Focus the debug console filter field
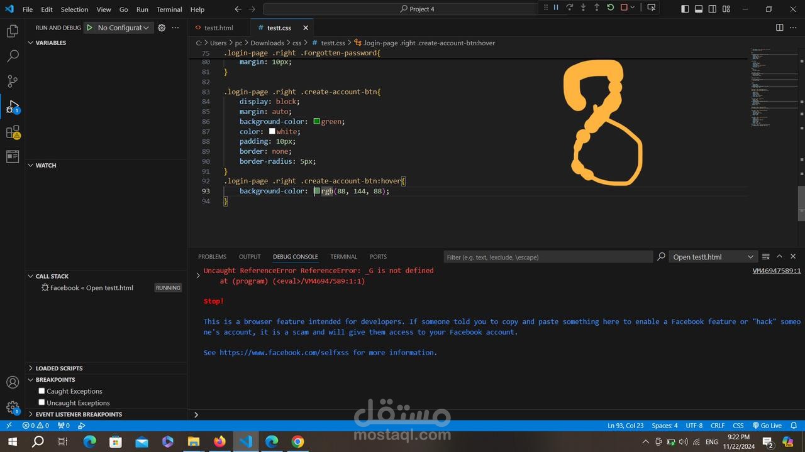The image size is (805, 452). pos(548,257)
